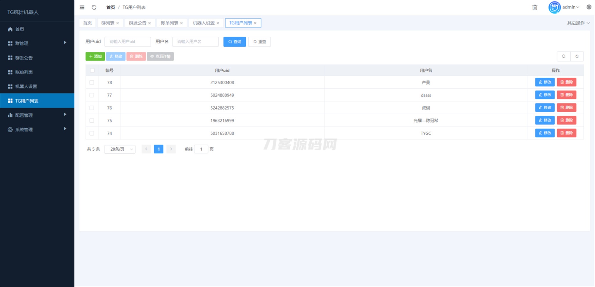The width and height of the screenshot is (595, 287).
Task: Click the page refresh icon in top bar
Action: [x=94, y=7]
